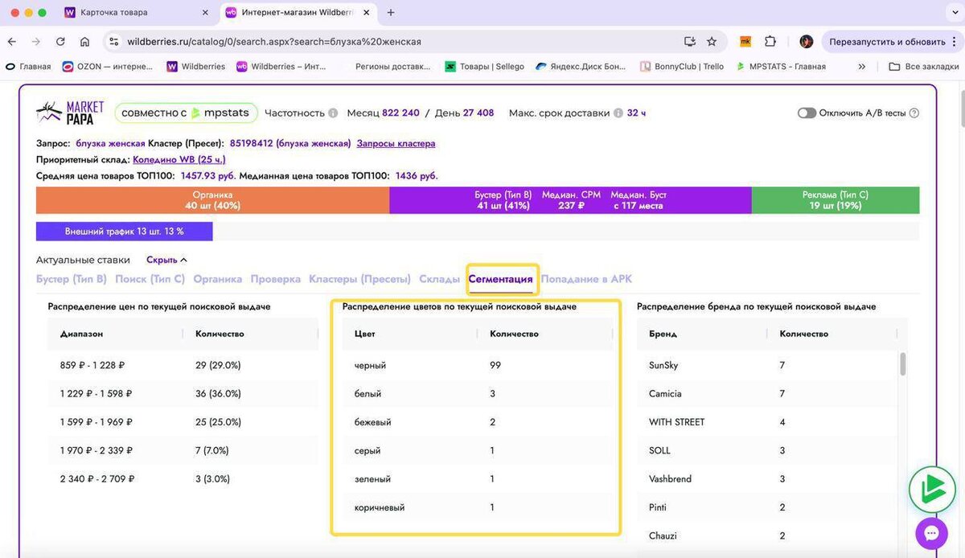
Task: Click the brand table scrollbar
Action: click(903, 364)
